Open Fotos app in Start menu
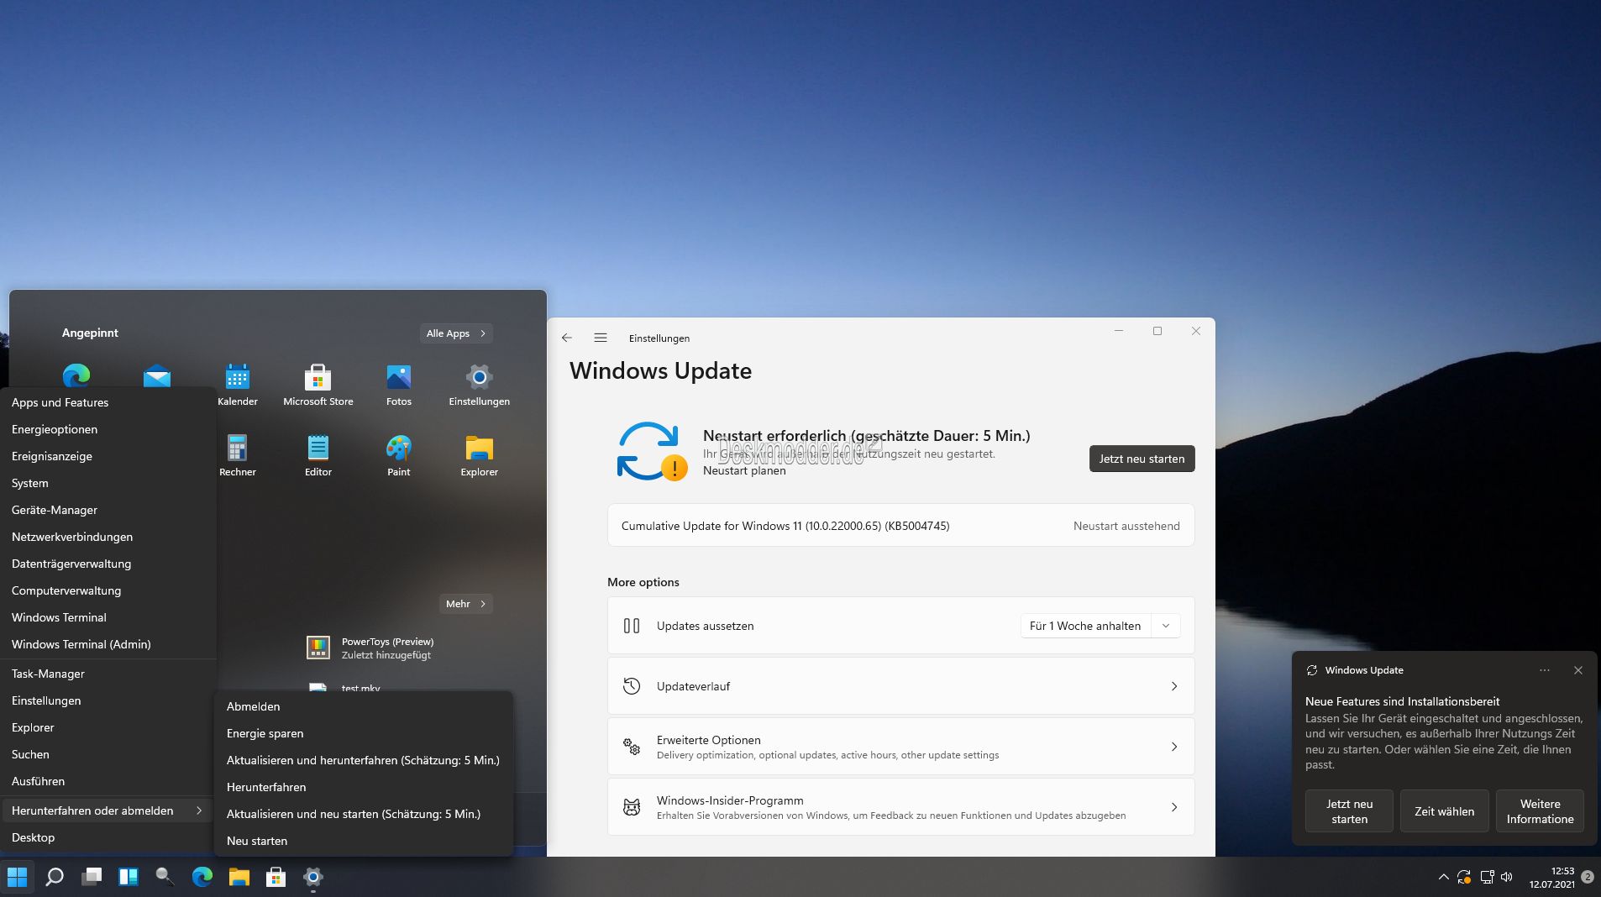Viewport: 1601px width, 897px height. (x=399, y=386)
